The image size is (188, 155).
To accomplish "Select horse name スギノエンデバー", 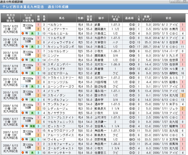I will pyautogui.click(x=59, y=64).
